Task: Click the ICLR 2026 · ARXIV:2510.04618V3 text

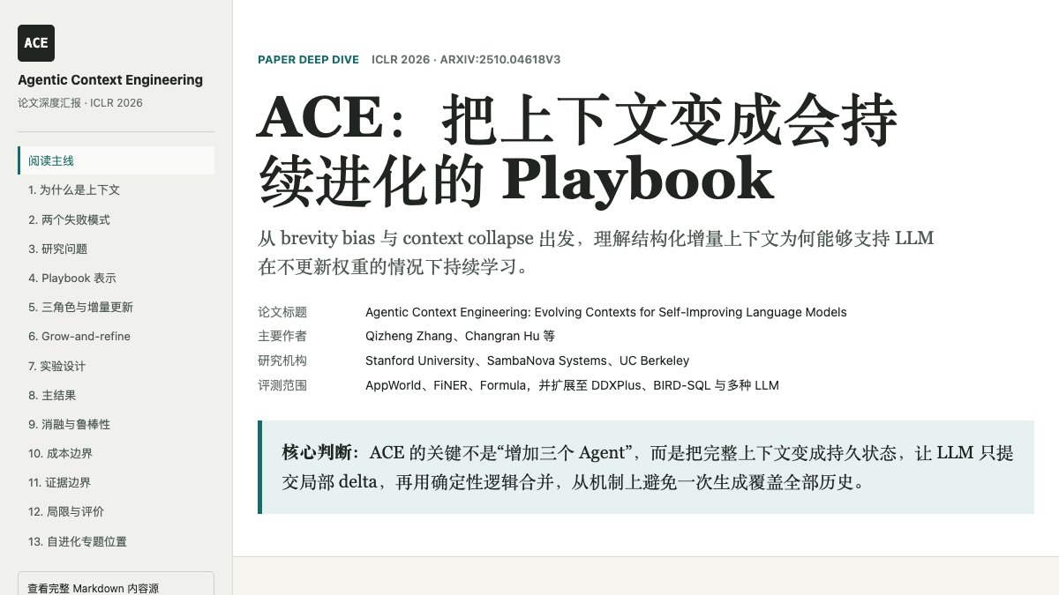Action: coord(466,60)
